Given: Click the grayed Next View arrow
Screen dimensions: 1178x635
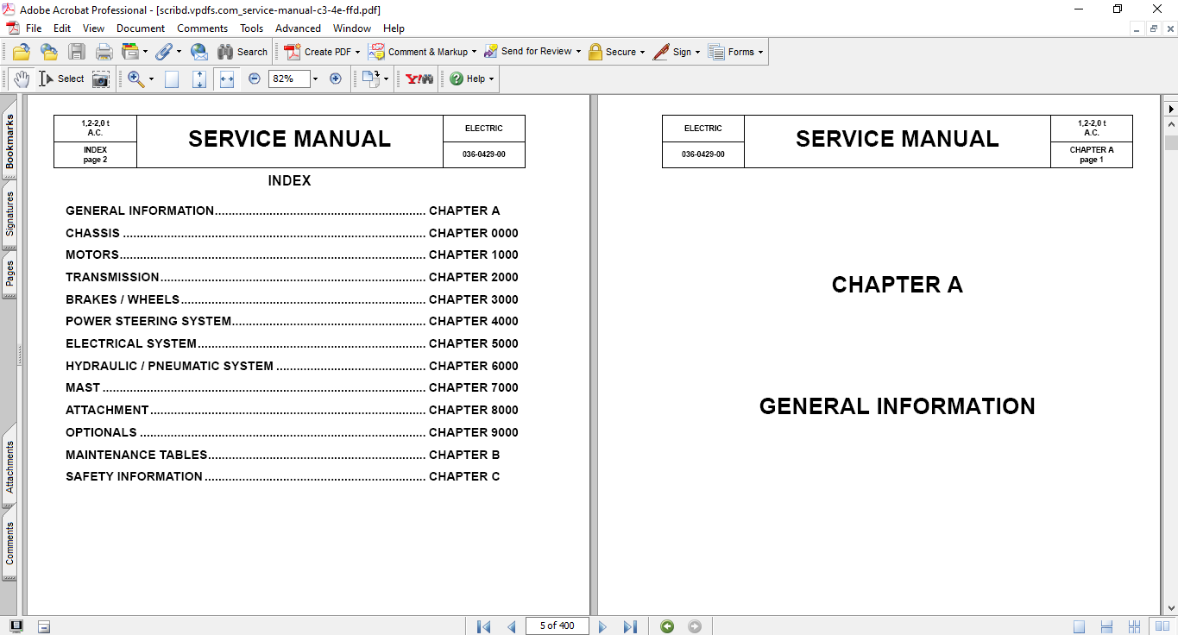Looking at the screenshot, I should click(695, 626).
